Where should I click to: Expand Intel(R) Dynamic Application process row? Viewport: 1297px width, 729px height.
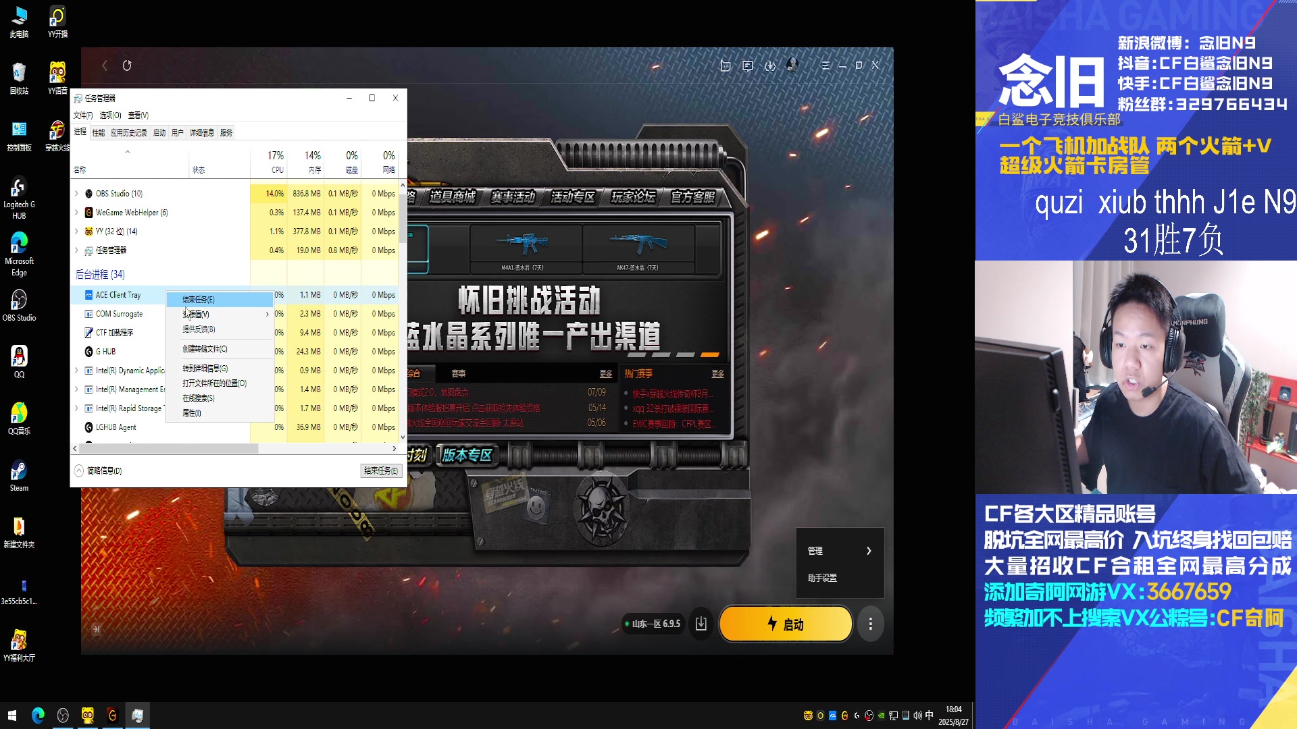pos(76,371)
